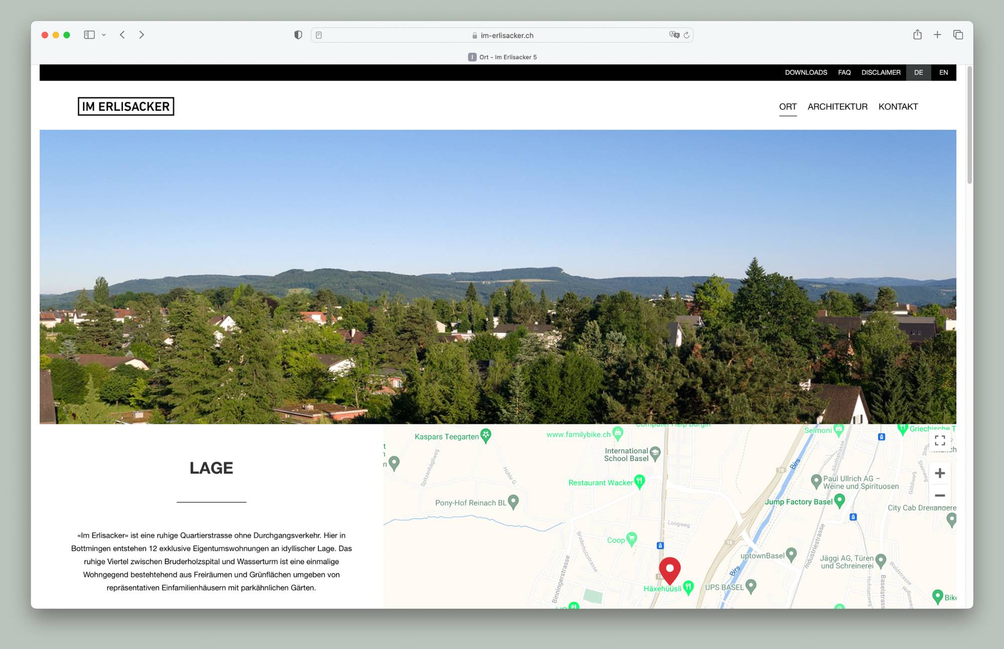
Task: Toggle fullscreen view on the map
Action: point(940,440)
